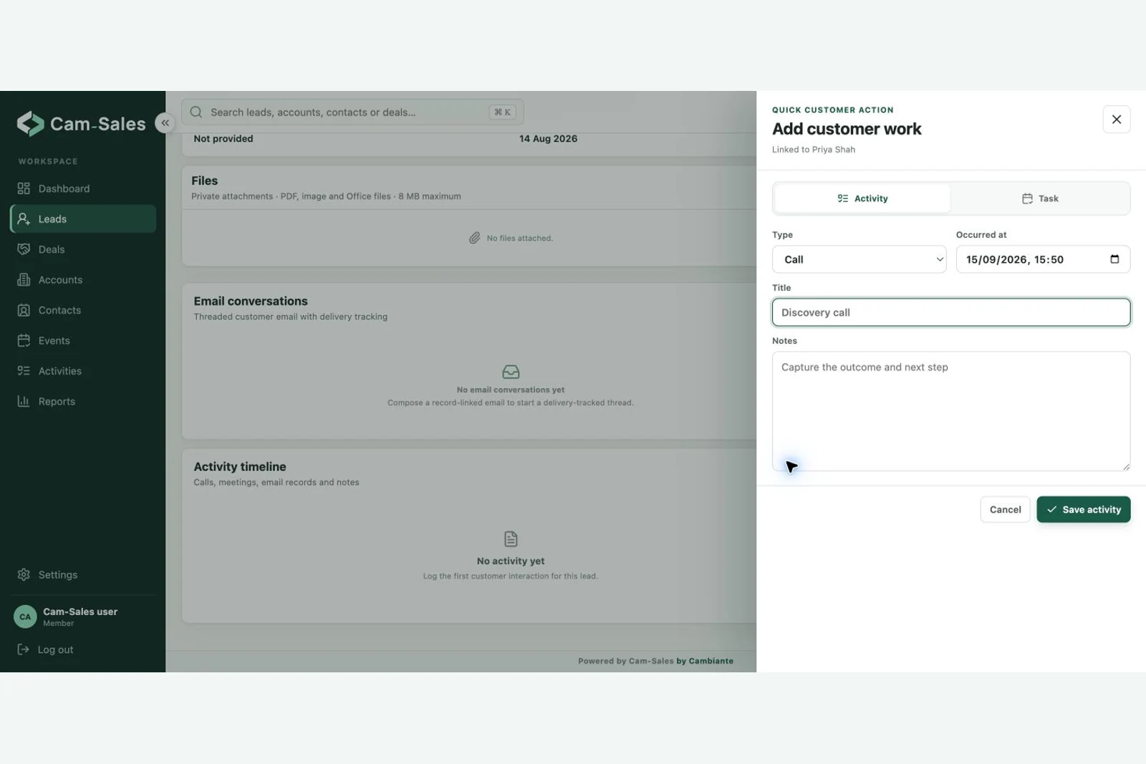The height and width of the screenshot is (764, 1146).
Task: Click into the Notes text area
Action: point(951,411)
